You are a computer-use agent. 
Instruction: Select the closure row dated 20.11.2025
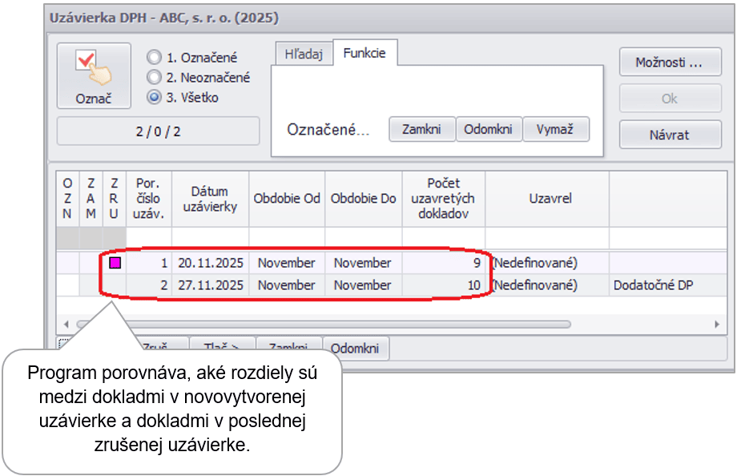pyautogui.click(x=210, y=263)
